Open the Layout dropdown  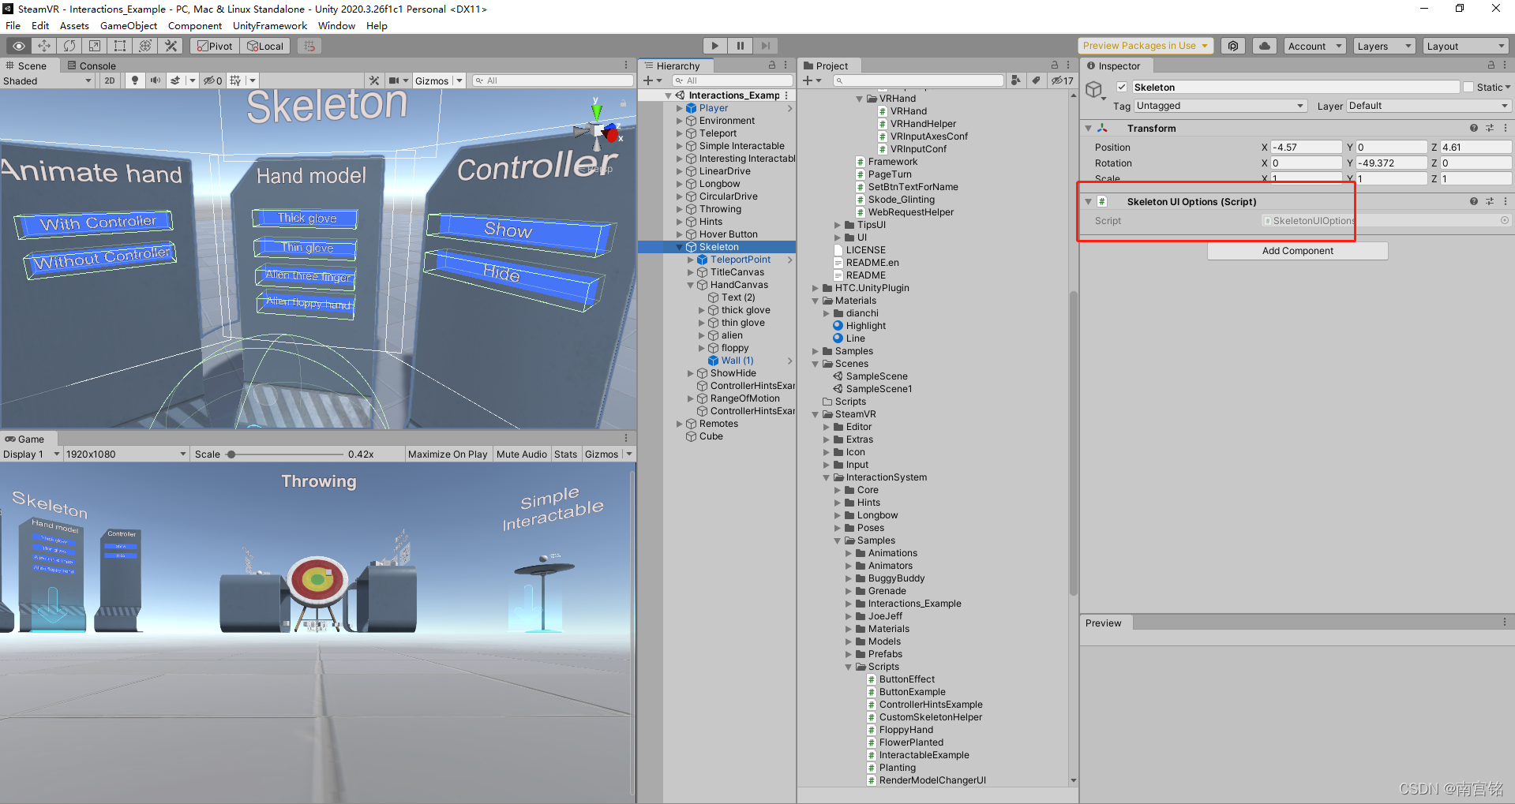click(1466, 46)
